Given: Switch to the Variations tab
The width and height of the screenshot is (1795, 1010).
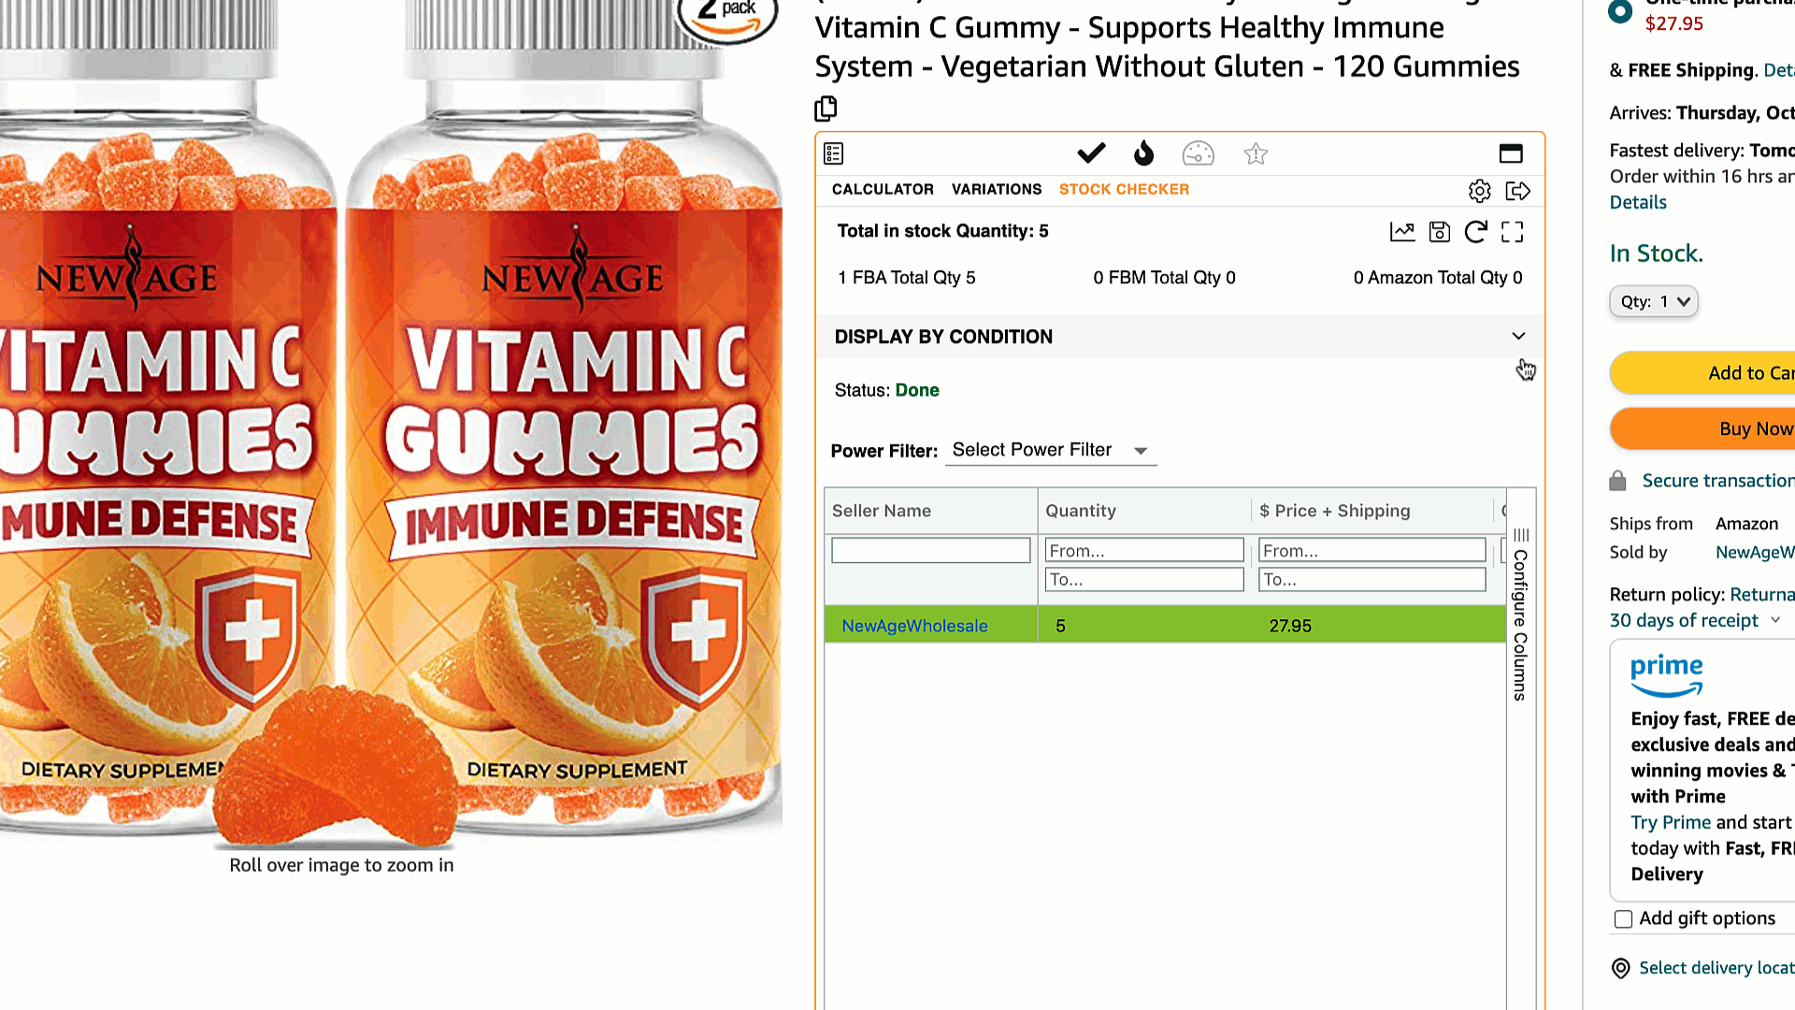Looking at the screenshot, I should (997, 190).
